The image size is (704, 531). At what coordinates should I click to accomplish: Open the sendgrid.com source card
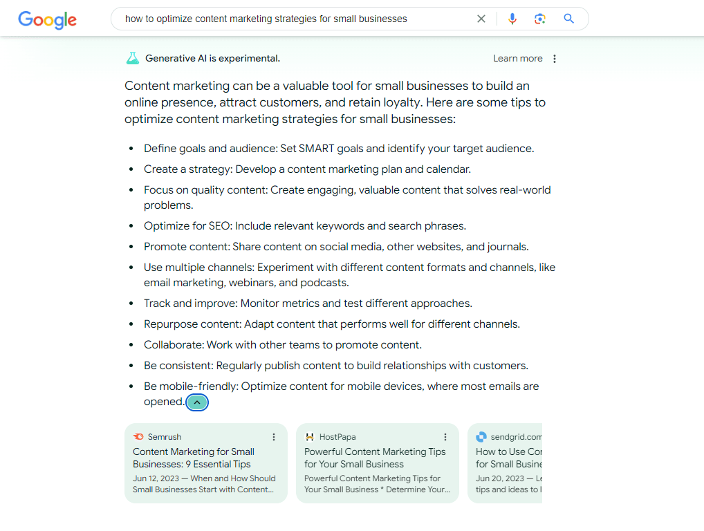point(505,463)
